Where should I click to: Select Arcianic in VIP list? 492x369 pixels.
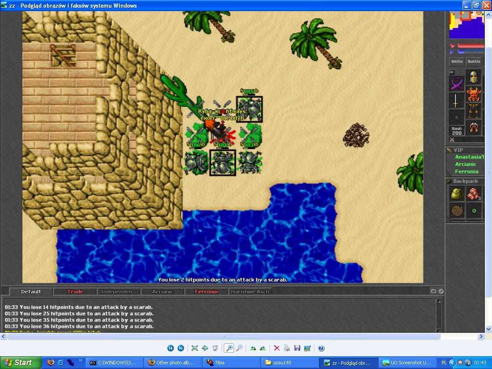click(466, 164)
